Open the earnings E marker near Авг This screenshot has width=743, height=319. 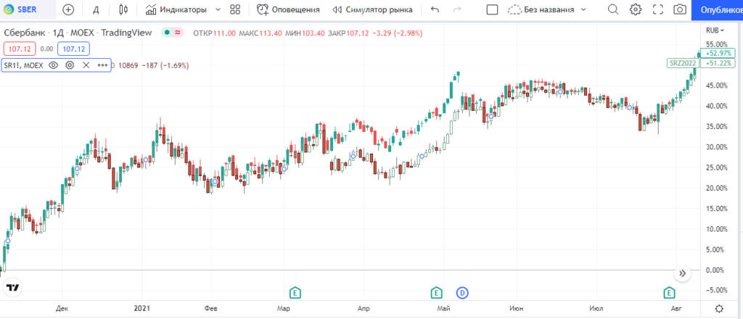pos(669,293)
